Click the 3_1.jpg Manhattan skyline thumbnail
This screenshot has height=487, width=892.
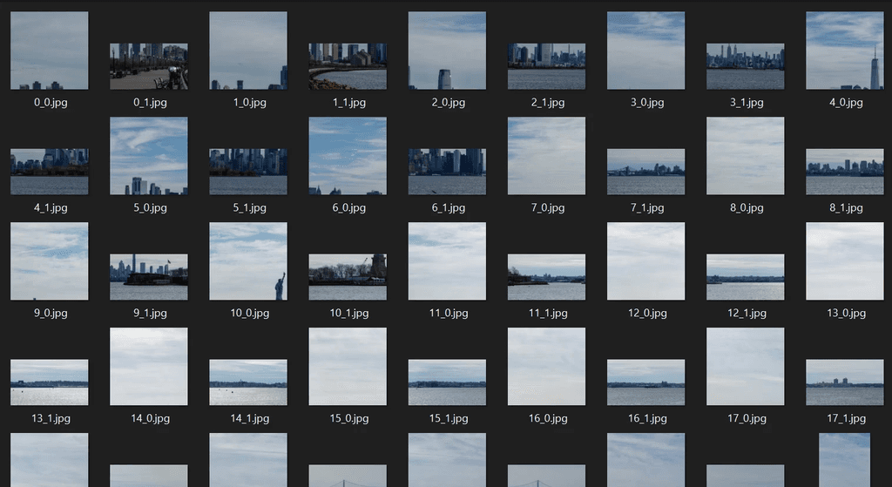click(x=746, y=66)
